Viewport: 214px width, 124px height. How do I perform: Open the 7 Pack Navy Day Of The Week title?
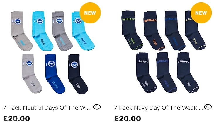point(159,108)
